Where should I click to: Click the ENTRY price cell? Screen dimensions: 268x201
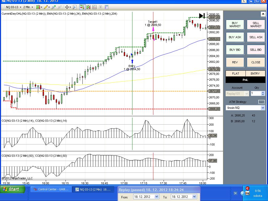pos(255,74)
